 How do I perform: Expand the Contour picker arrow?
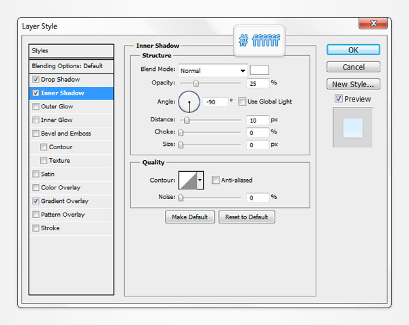coord(200,181)
